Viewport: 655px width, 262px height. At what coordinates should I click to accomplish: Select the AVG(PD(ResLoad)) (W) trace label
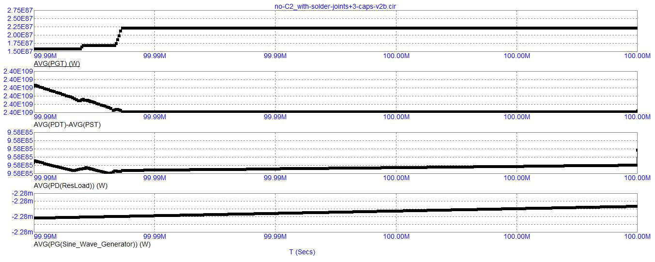pyautogui.click(x=71, y=185)
